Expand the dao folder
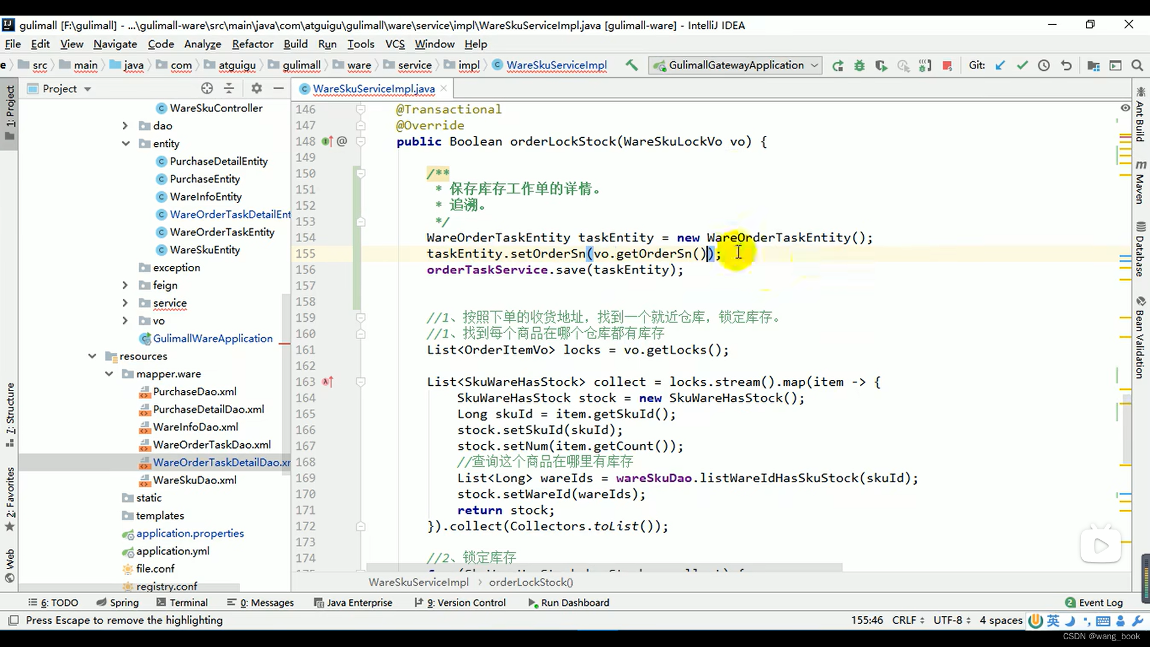The width and height of the screenshot is (1150, 647). tap(125, 126)
